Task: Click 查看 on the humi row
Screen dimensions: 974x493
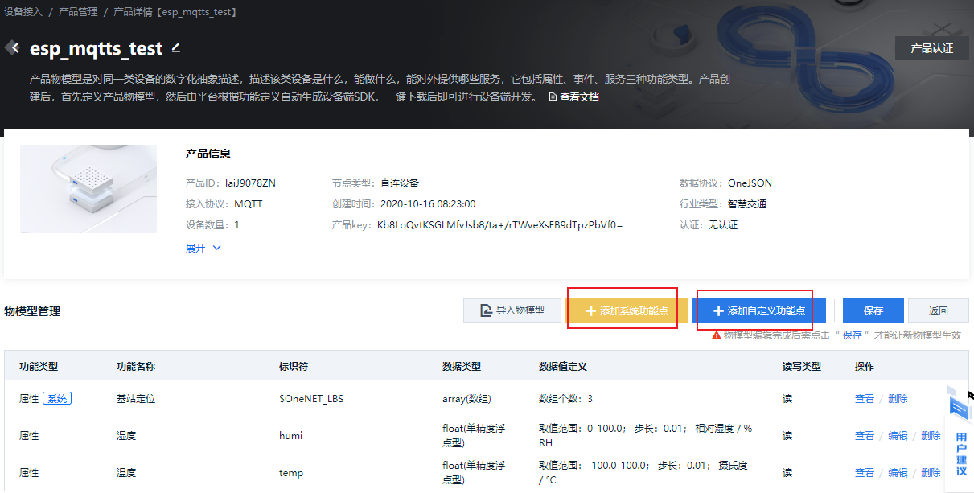Action: (865, 435)
